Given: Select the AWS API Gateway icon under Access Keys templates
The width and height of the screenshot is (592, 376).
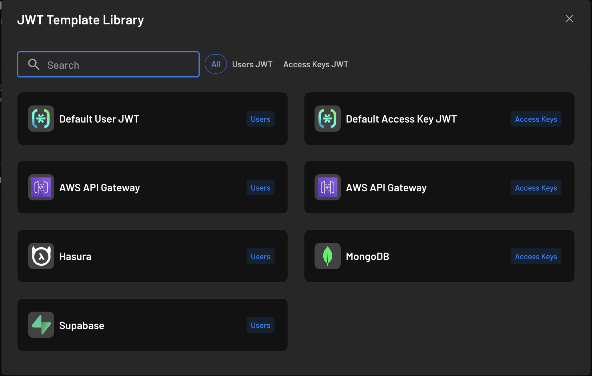Looking at the screenshot, I should (x=327, y=187).
